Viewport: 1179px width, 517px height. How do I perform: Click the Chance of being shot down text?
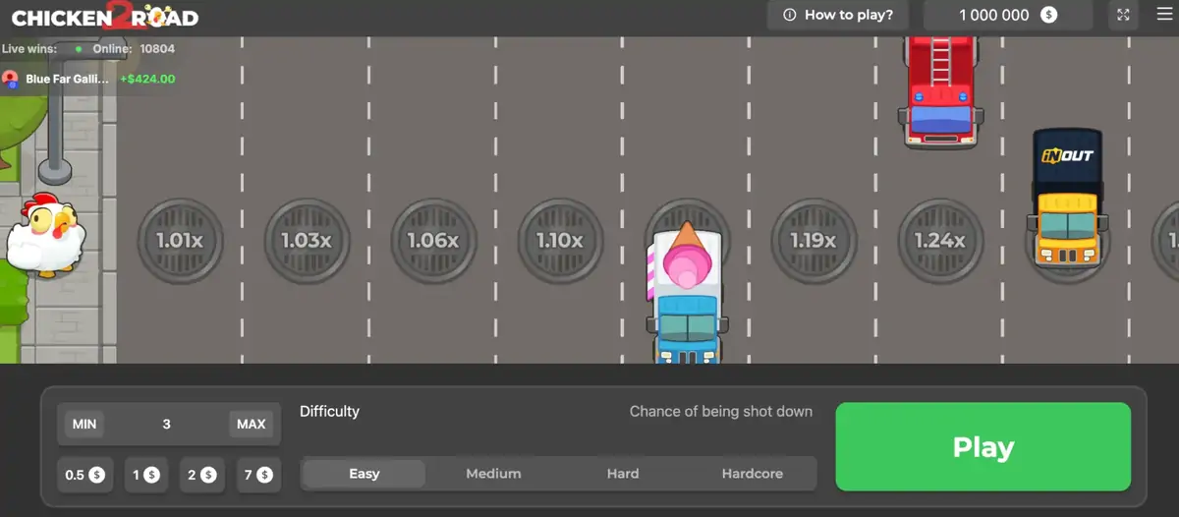721,412
